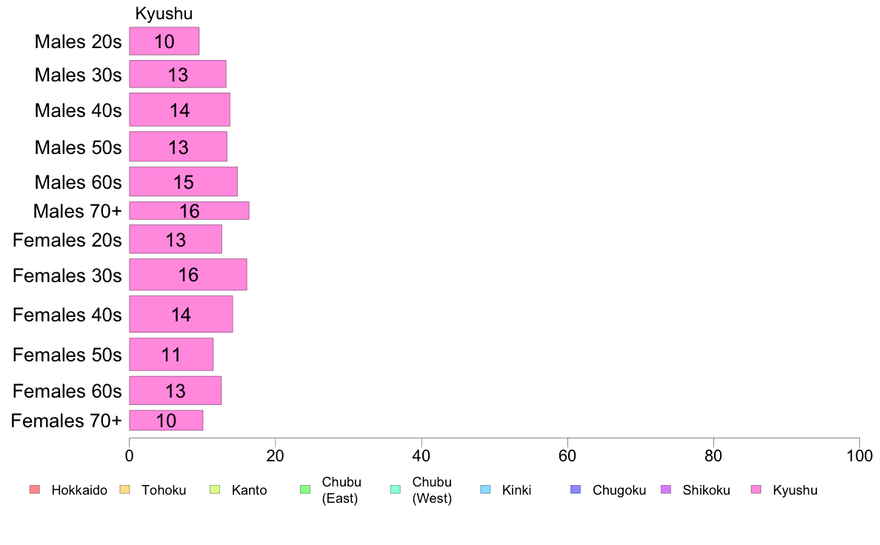
Task: Select the Kinki blue legend swatch
Action: coord(485,489)
